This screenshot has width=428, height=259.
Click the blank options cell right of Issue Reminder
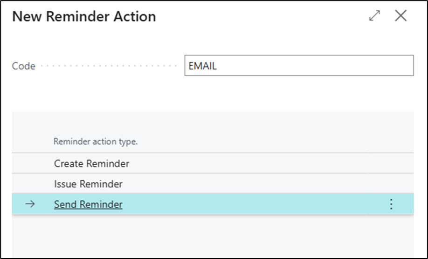[391, 184]
